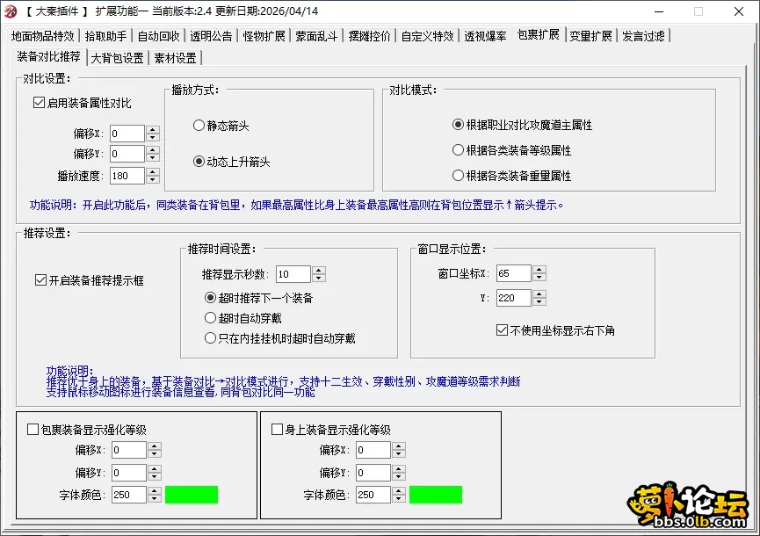This screenshot has width=760, height=536.
Task: Click 身上装备 偏移Y input field
Action: pyautogui.click(x=373, y=473)
